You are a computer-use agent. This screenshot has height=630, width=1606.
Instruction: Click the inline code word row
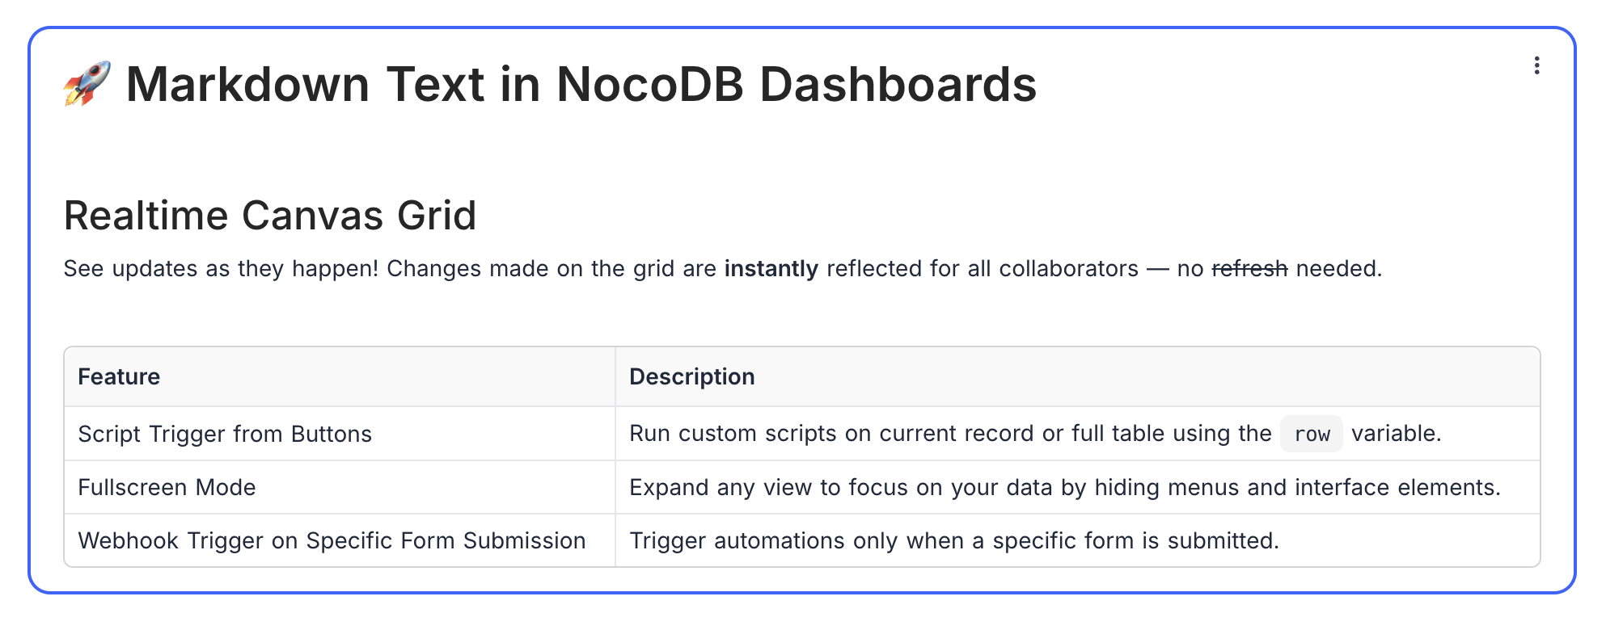(1311, 434)
